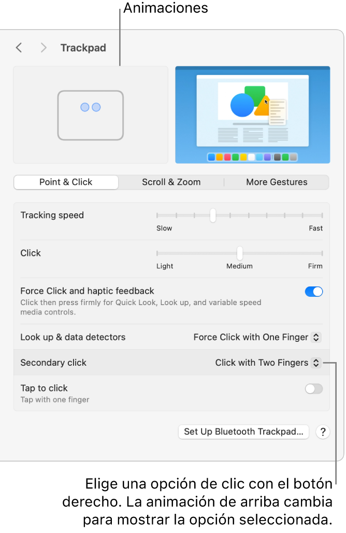Click the desktop preview animation image
The height and width of the screenshot is (533, 346).
252,115
